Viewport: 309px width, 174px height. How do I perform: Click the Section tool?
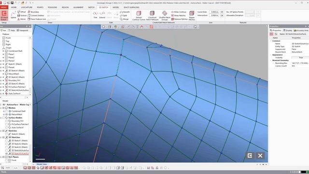coord(22,15)
